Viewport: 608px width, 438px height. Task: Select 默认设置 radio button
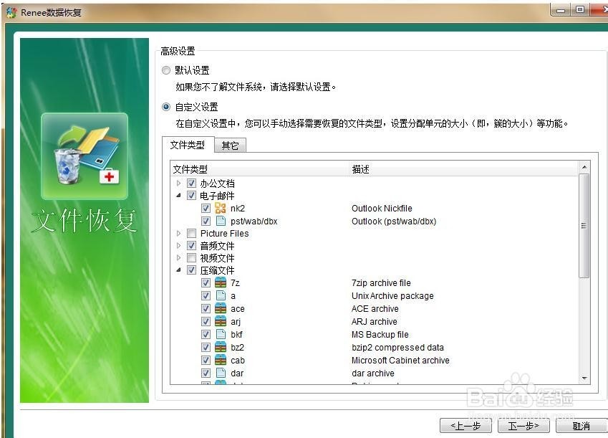[166, 70]
